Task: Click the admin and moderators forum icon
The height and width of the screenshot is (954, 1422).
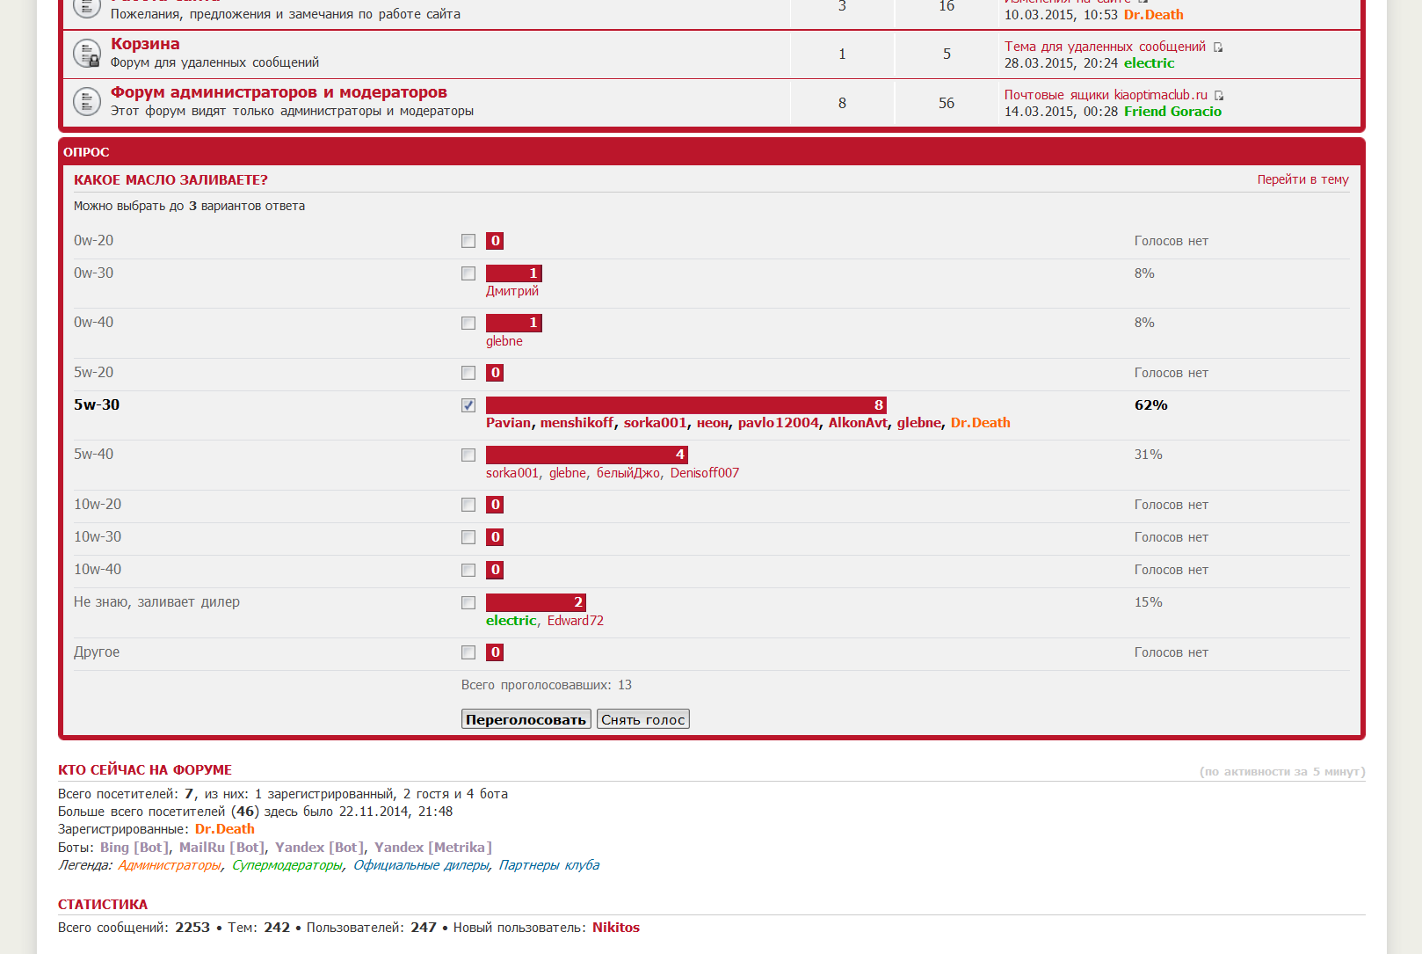Action: coord(86,102)
